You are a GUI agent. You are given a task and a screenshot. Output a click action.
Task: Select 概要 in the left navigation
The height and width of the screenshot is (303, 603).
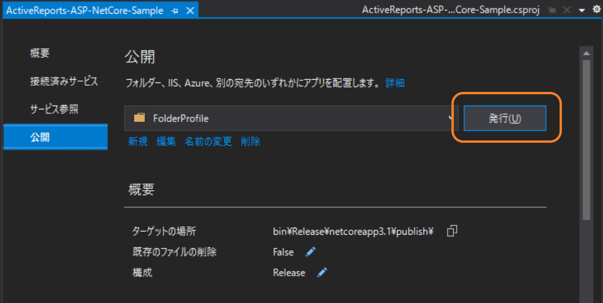(40, 54)
